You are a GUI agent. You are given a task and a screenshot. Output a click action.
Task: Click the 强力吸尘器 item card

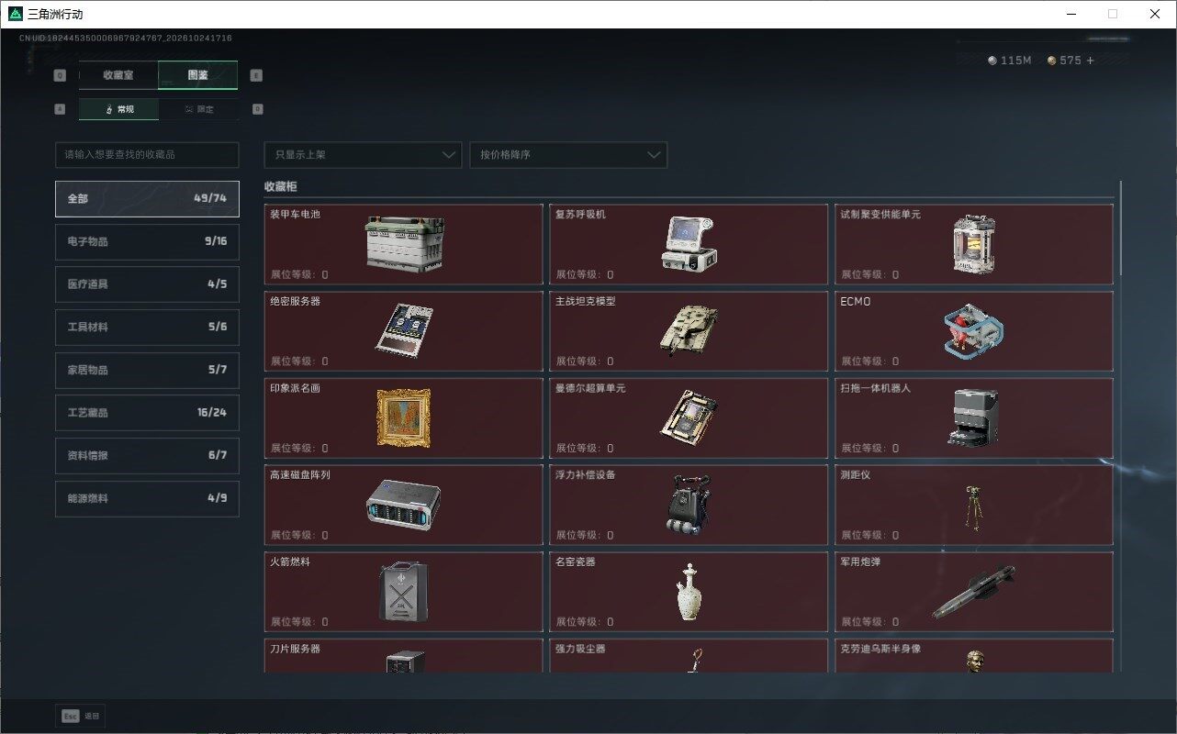[x=689, y=655]
